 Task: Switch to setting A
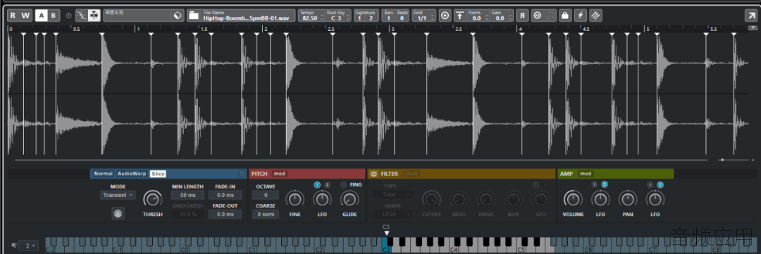click(42, 15)
